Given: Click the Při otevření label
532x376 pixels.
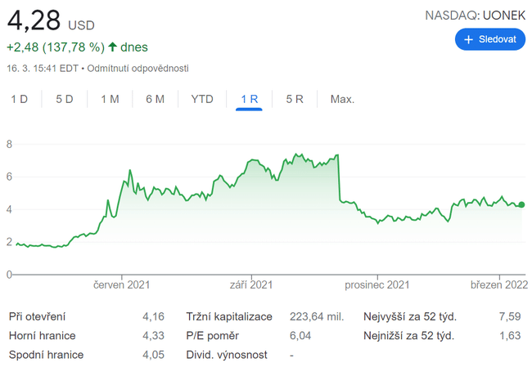Looking at the screenshot, I should coord(37,316).
